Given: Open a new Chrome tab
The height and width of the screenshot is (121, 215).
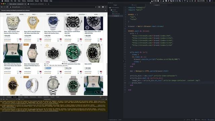Looking at the screenshot, I should point(48,4).
